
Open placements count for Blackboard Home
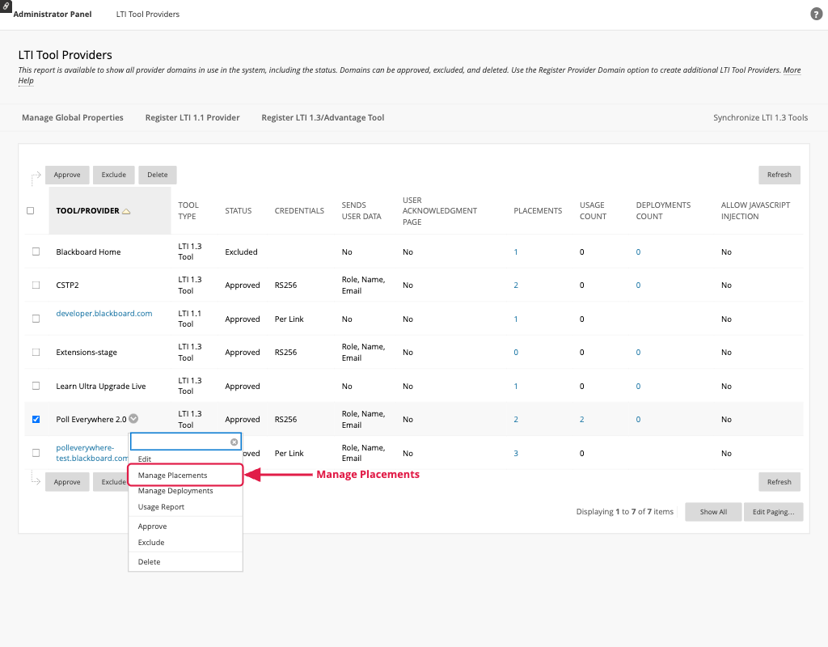[x=516, y=252]
